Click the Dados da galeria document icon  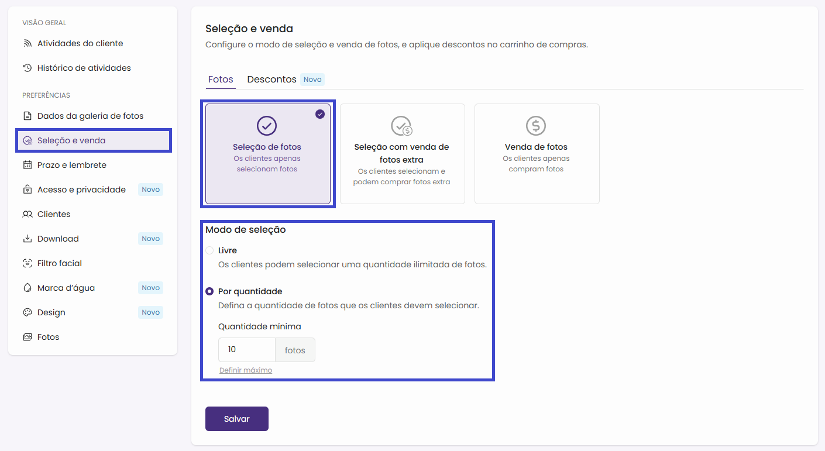[x=27, y=116]
